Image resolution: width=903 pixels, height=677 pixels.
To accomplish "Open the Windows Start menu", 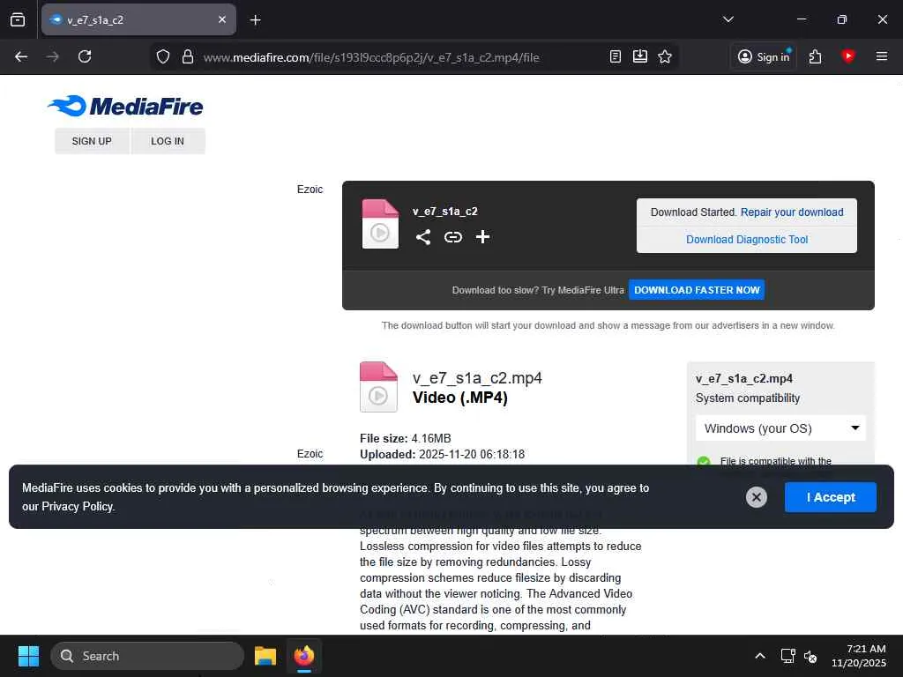I will click(28, 656).
